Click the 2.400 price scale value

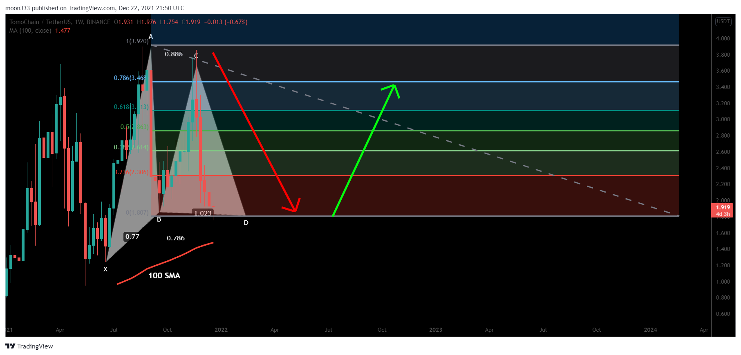723,168
